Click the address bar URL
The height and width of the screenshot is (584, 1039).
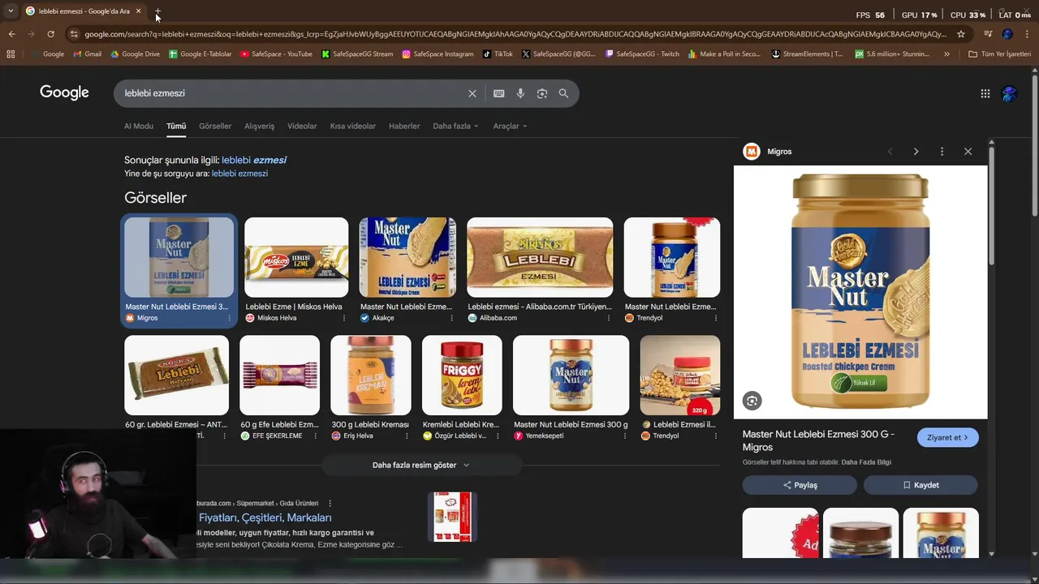pyautogui.click(x=515, y=34)
